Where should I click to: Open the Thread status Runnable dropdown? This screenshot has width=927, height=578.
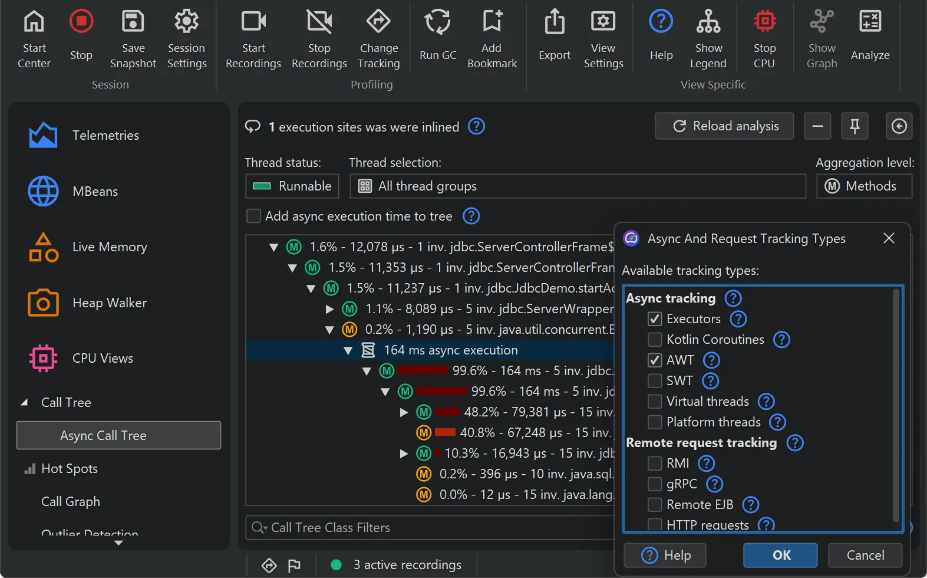tap(292, 186)
